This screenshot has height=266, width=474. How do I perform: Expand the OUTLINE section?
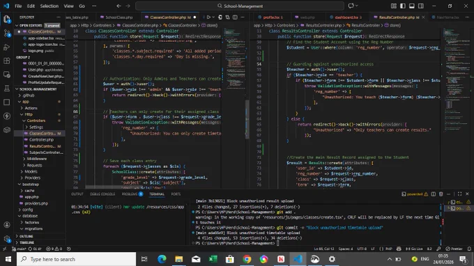(40, 236)
